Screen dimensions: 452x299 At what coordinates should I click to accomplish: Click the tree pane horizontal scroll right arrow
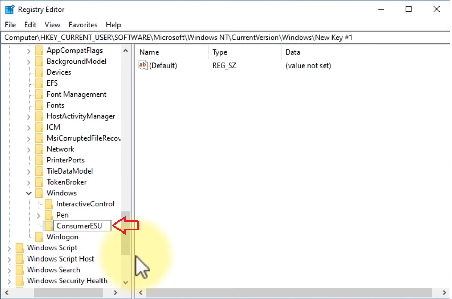tap(116, 293)
